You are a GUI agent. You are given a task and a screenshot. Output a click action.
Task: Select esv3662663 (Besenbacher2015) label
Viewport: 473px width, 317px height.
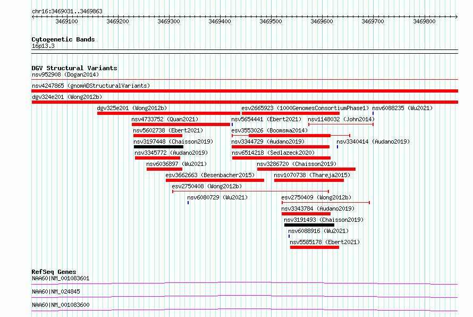coord(210,175)
